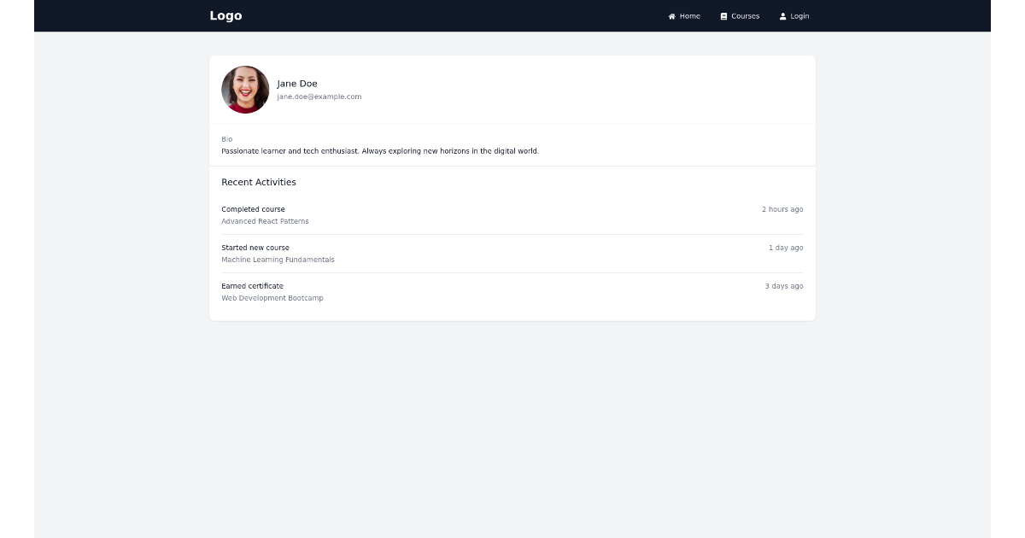Select the Completed course activity entry
The image size is (1025, 538).
(x=253, y=209)
